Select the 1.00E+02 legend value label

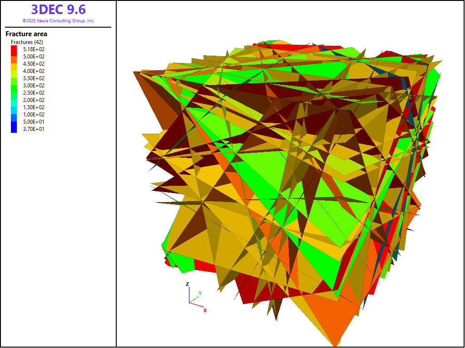tap(34, 115)
